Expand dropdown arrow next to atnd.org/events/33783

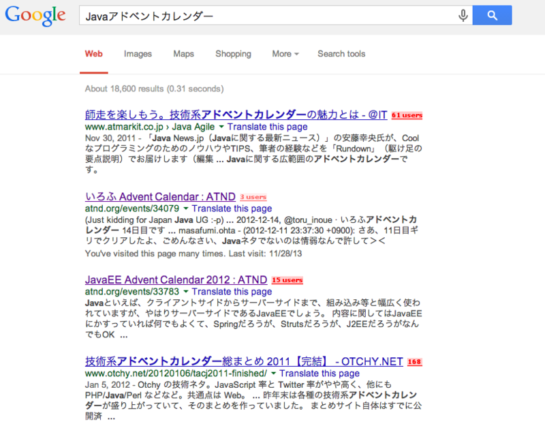click(x=185, y=292)
